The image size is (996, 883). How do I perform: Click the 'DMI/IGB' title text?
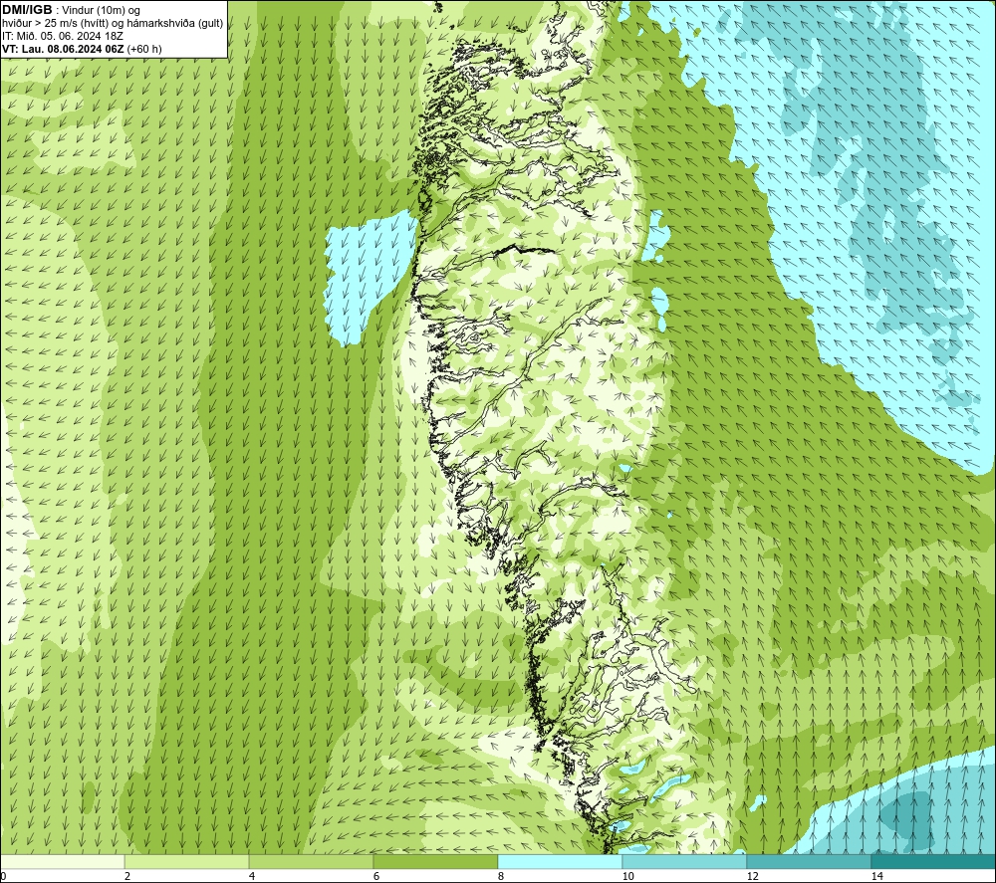click(27, 10)
